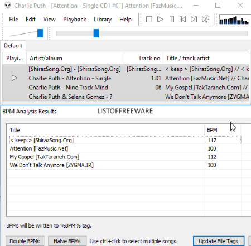This screenshot has height=246, width=251.
Task: Select the Default playlist tab
Action: [x=13, y=46]
